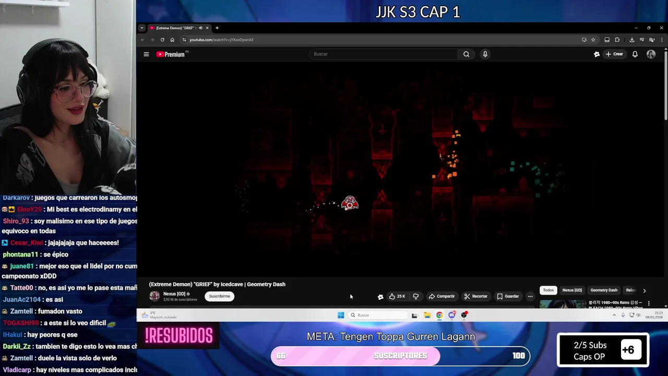The height and width of the screenshot is (376, 668).
Task: Click the YouTube search magnifier button
Action: [x=466, y=54]
